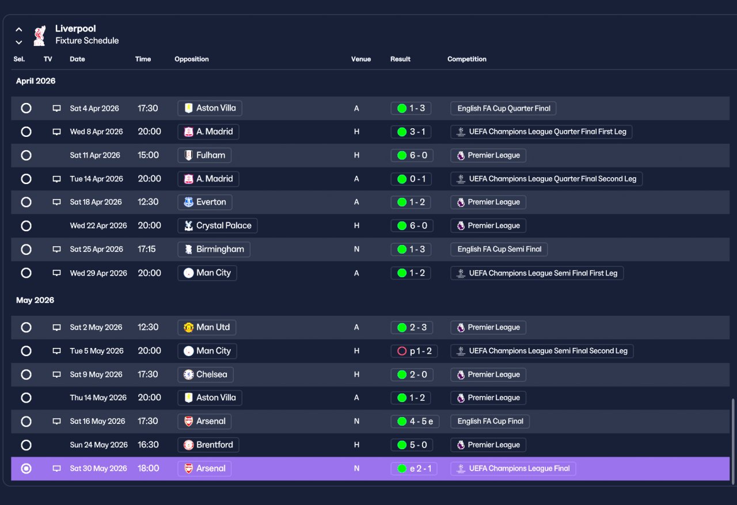Collapse the April 2026 month section
This screenshot has width=737, height=505.
click(x=36, y=81)
